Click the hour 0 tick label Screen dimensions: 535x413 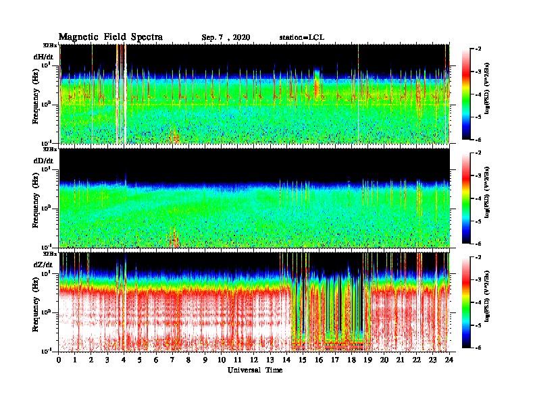[59, 360]
